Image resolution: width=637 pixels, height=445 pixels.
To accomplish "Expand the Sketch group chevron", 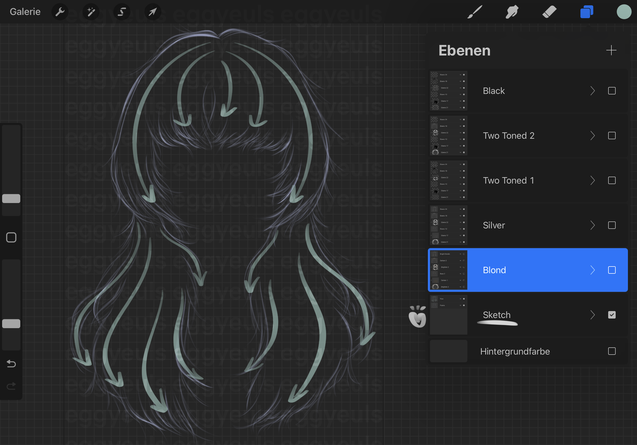I will 593,315.
